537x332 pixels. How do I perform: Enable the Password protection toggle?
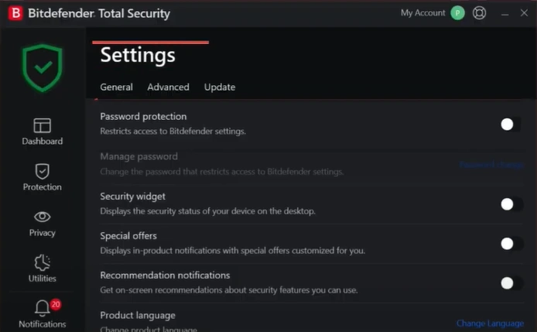[509, 124]
